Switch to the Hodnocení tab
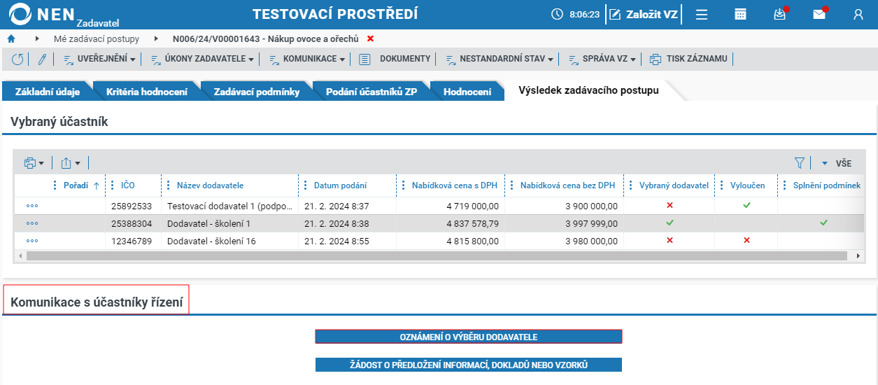The image size is (878, 385). point(467,92)
